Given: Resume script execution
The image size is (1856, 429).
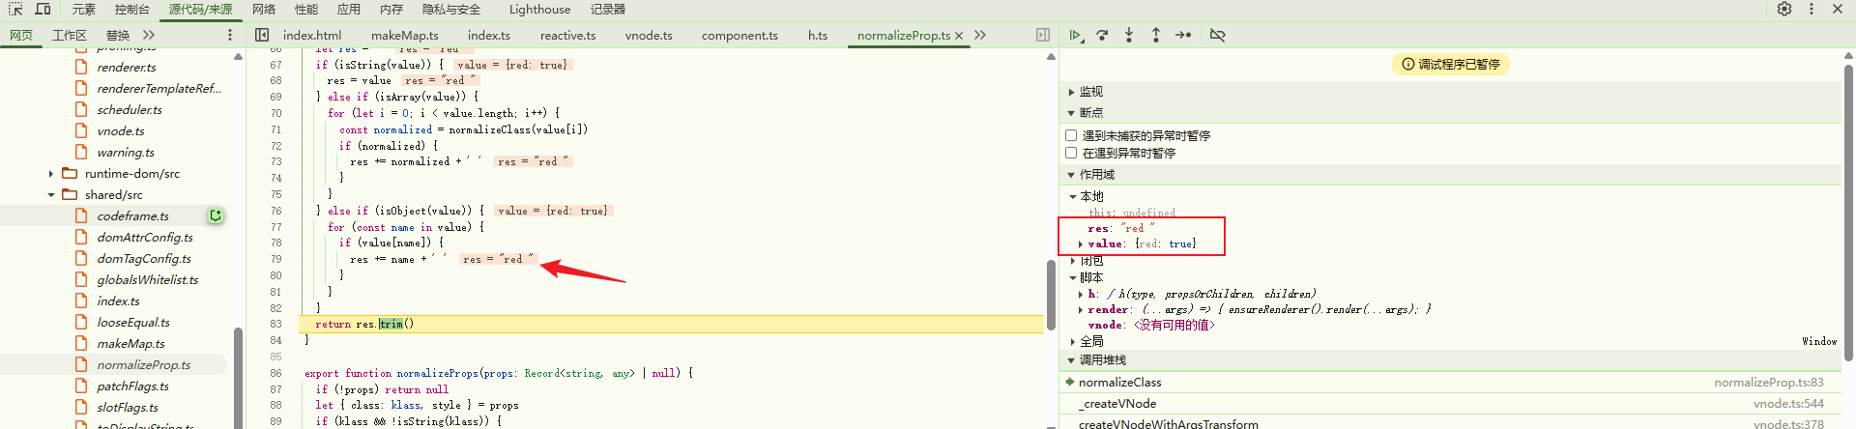Looking at the screenshot, I should (x=1076, y=35).
